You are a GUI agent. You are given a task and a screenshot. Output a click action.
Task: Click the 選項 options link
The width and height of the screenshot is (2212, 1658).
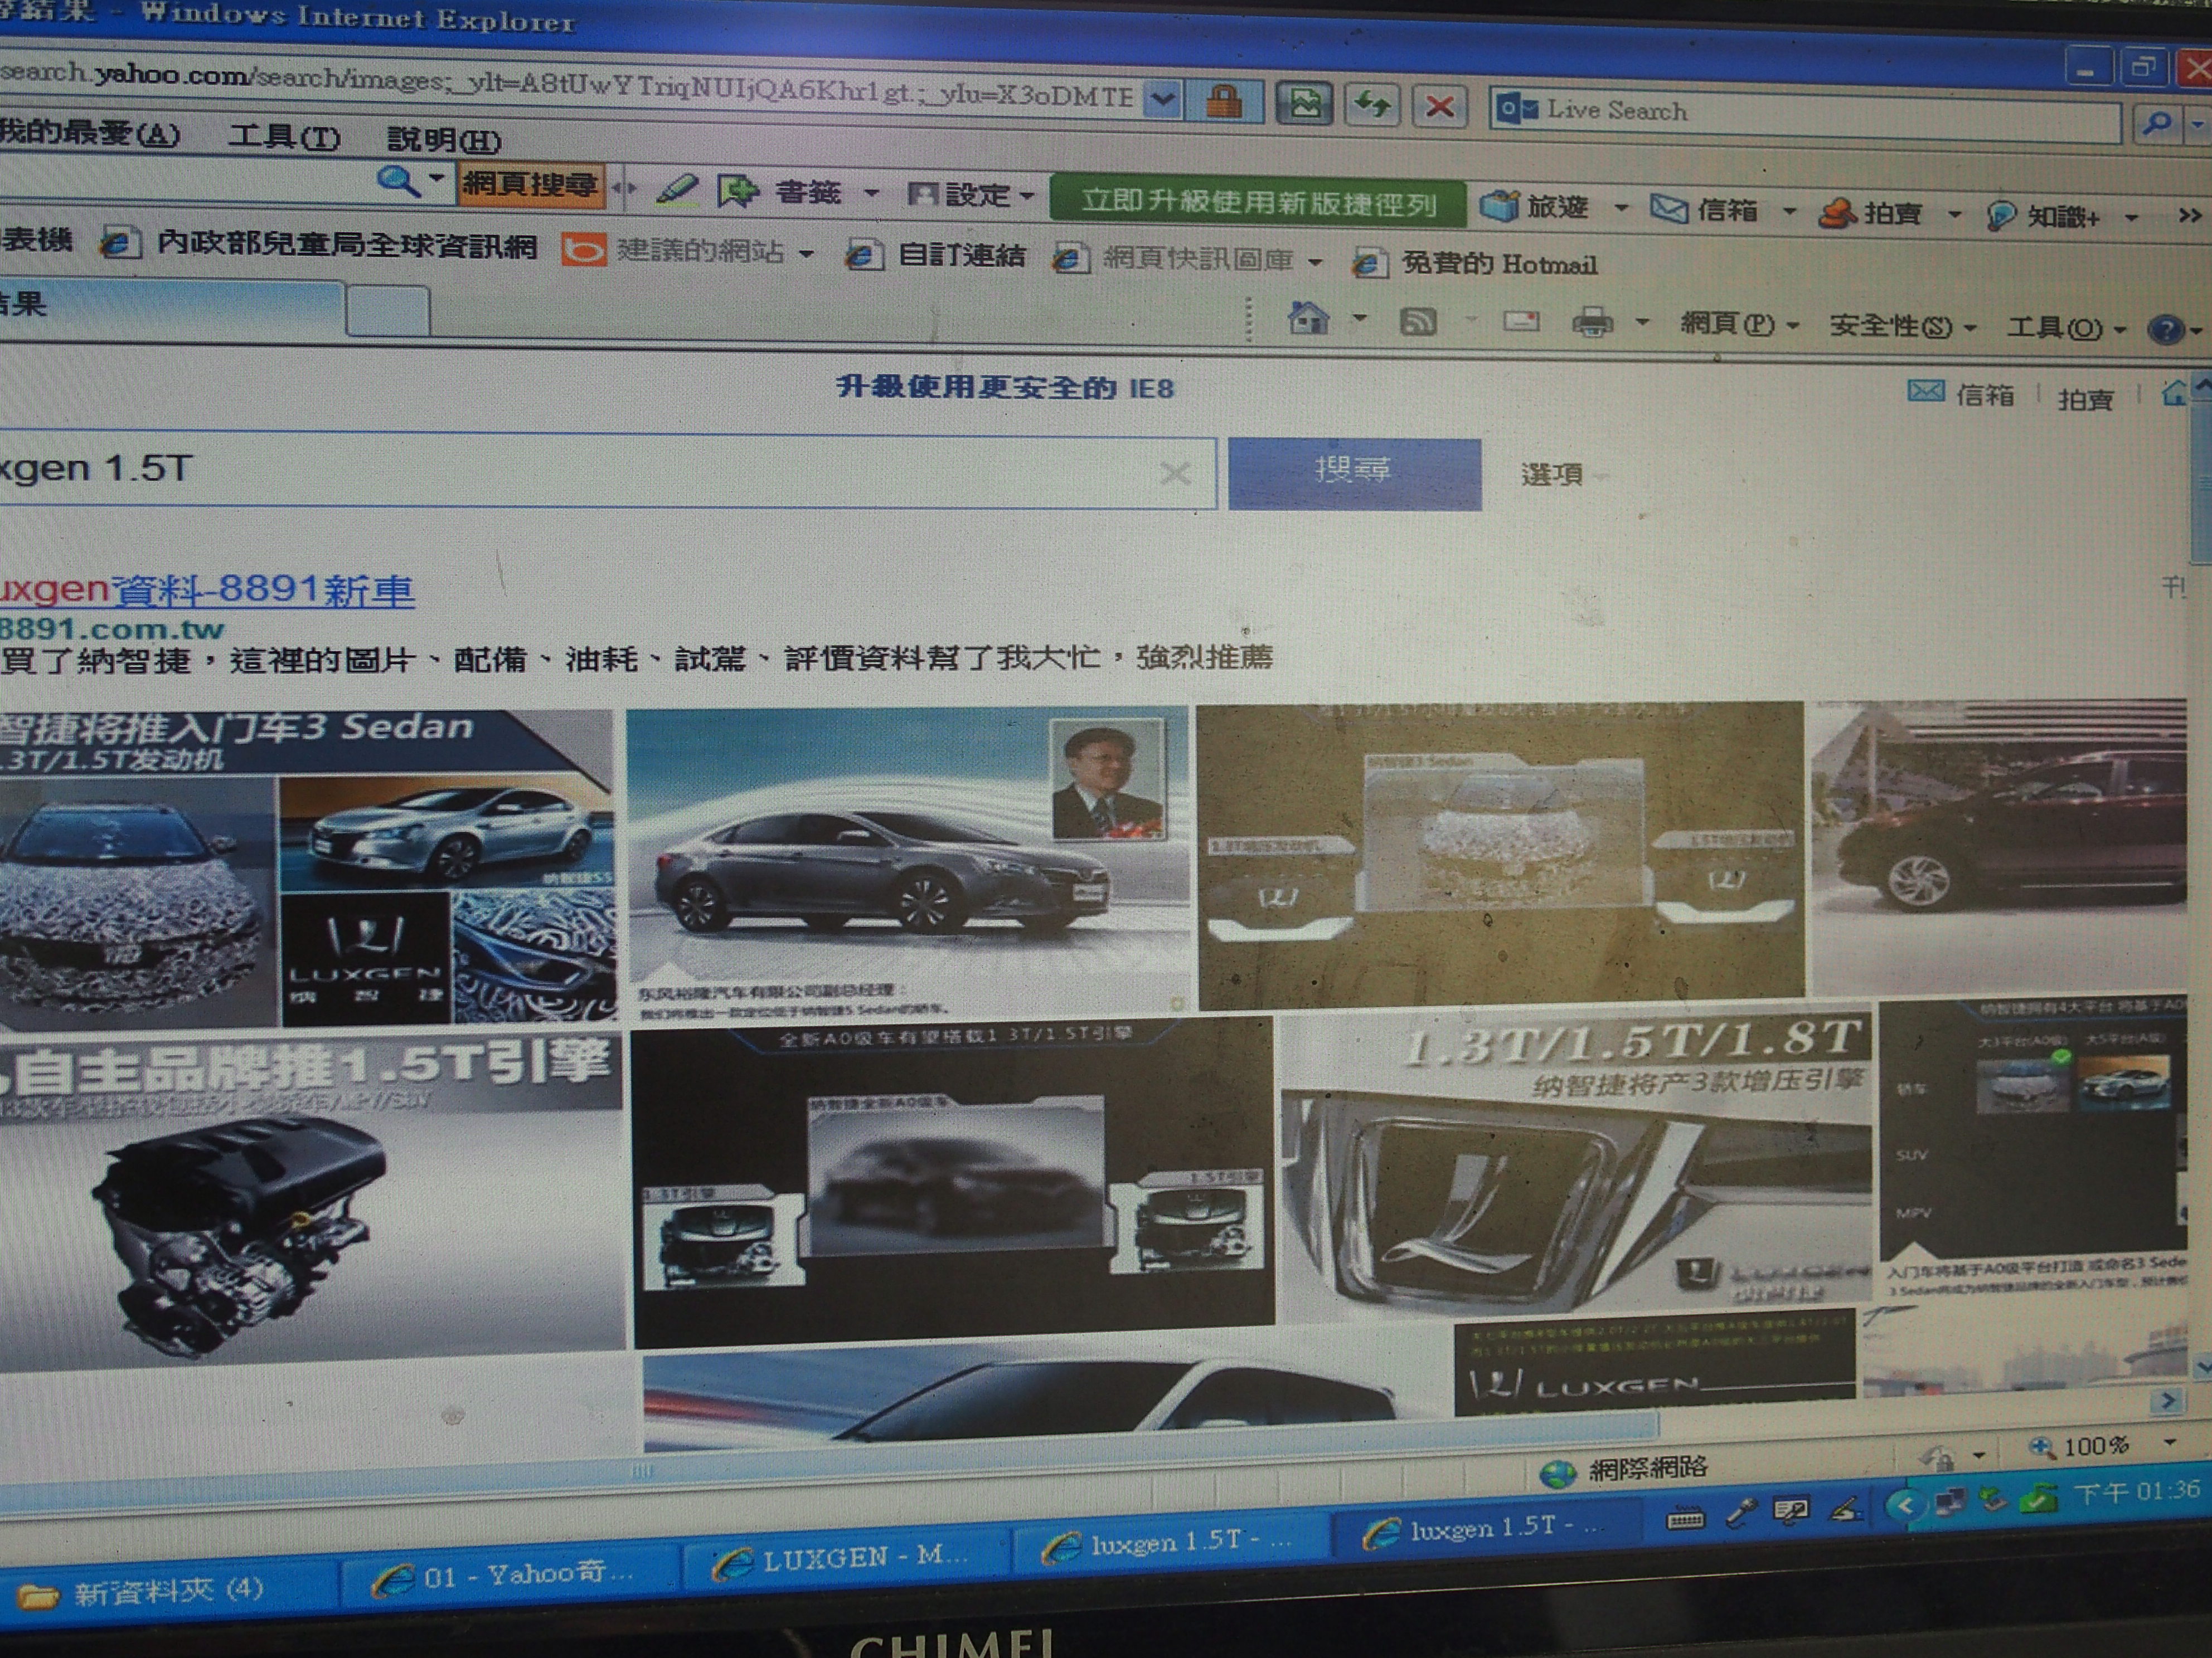pyautogui.click(x=1551, y=475)
